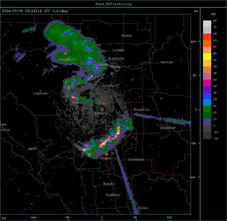This screenshot has height=221, width=227.
Task: Click the white asterisk above Limestone label
Action: click(x=40, y=91)
